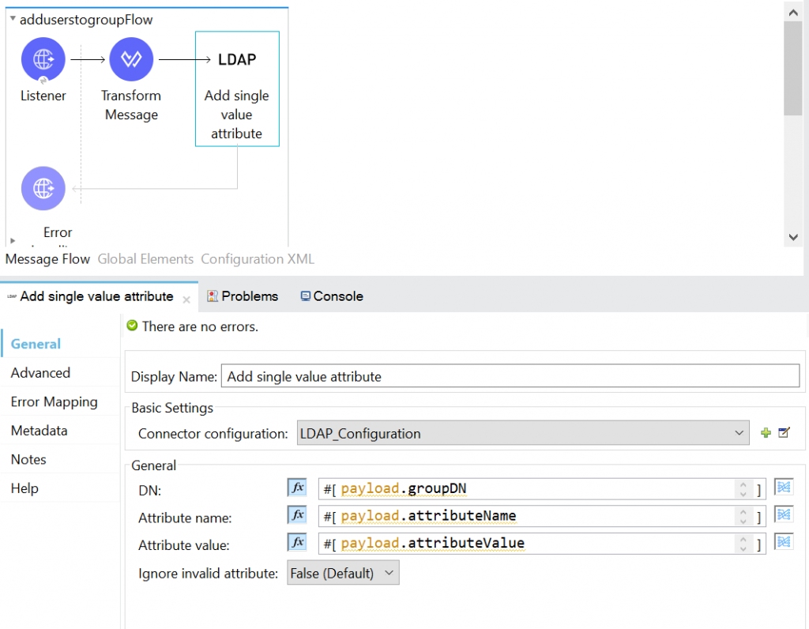Screen dimensions: 809x629
Task: Click the Listener node icon in flow
Action: 43,59
